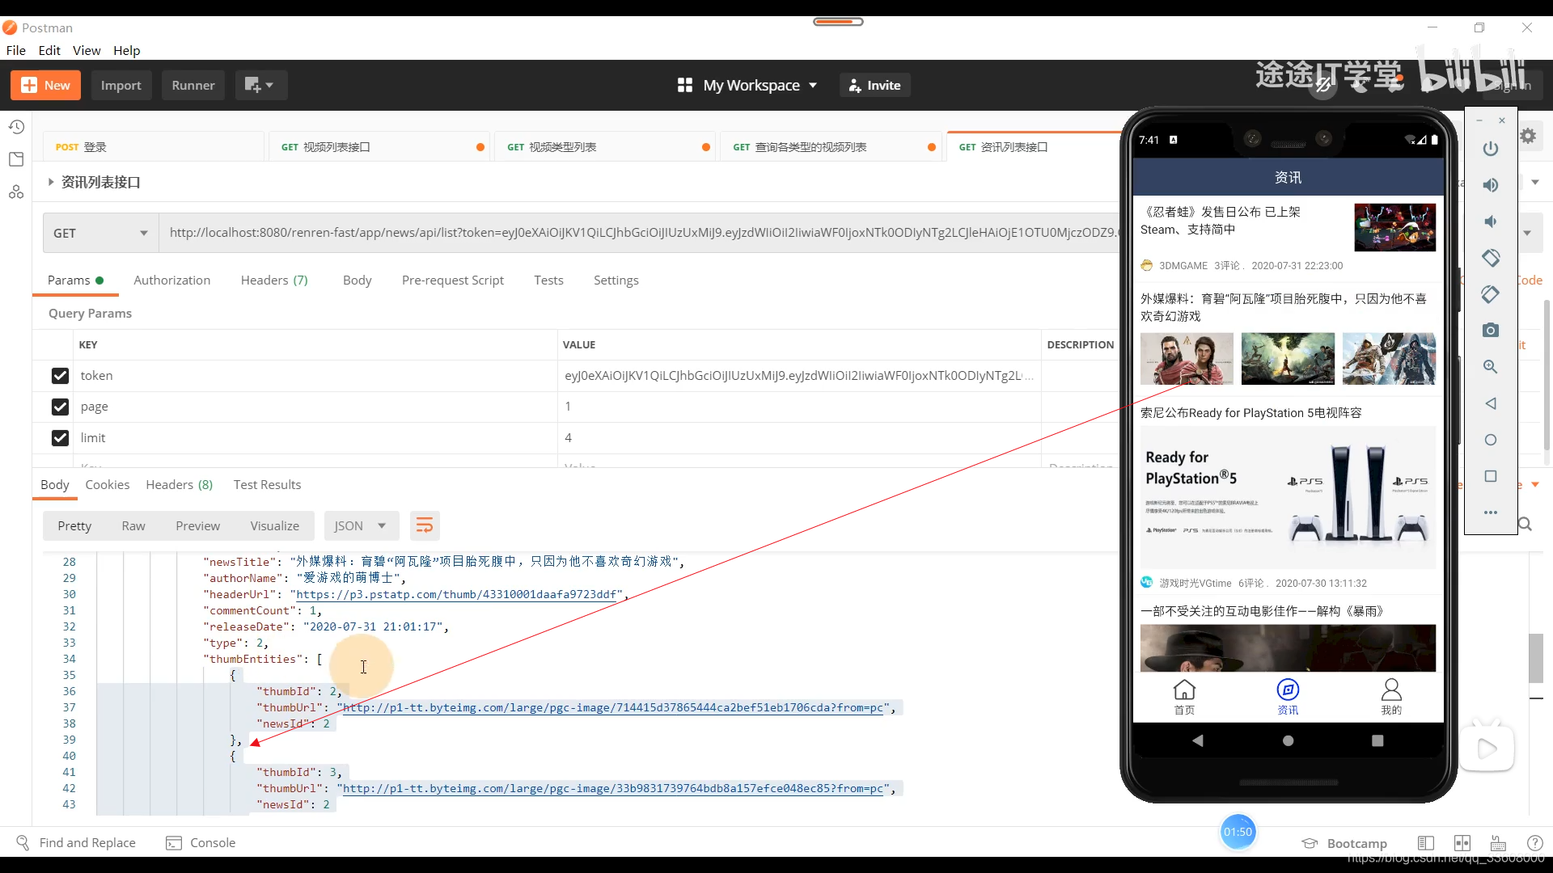Click the emulator toolbar back triangle
The image size is (1553, 873).
[x=1491, y=403]
